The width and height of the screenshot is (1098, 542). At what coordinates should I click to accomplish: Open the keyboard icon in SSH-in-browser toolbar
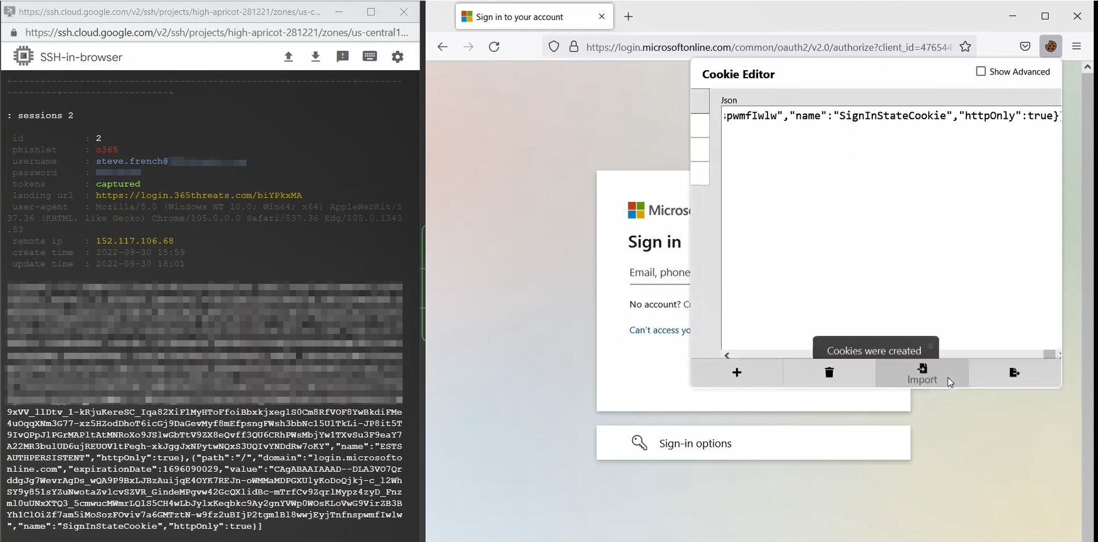370,56
